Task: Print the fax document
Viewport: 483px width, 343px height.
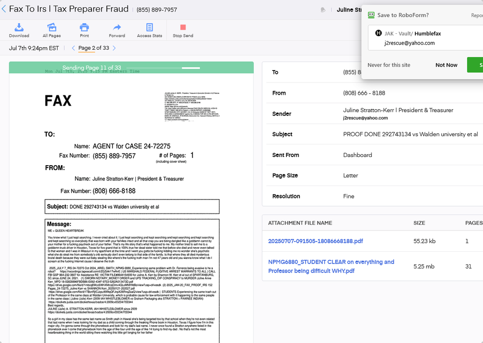Action: click(x=84, y=30)
